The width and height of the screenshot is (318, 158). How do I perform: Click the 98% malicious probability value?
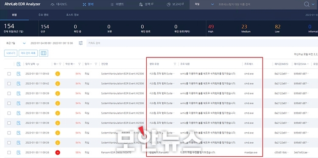click(78, 153)
